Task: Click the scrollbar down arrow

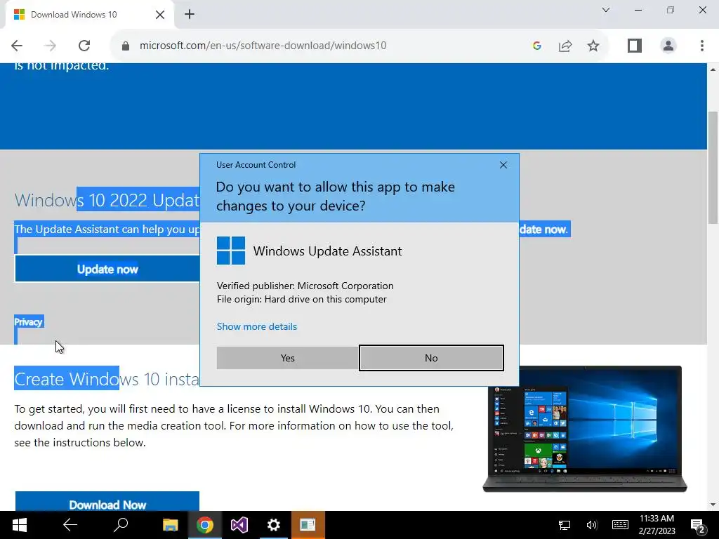Action: tap(713, 505)
